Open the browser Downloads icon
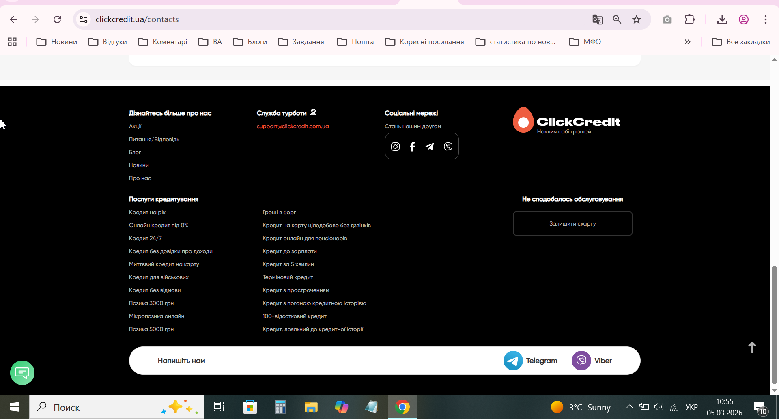Image resolution: width=779 pixels, height=419 pixels. [722, 19]
